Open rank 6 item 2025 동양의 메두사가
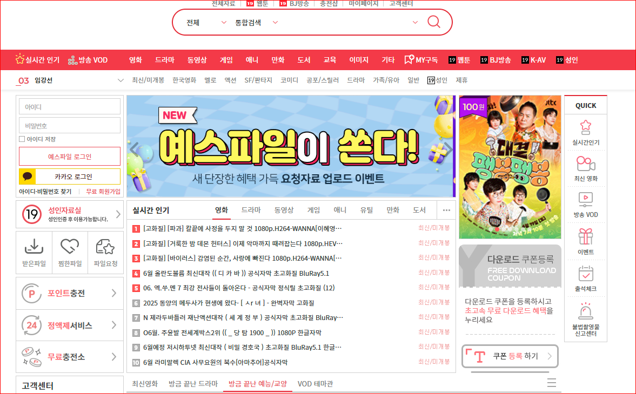Viewport: 636px width, 394px height. click(229, 303)
